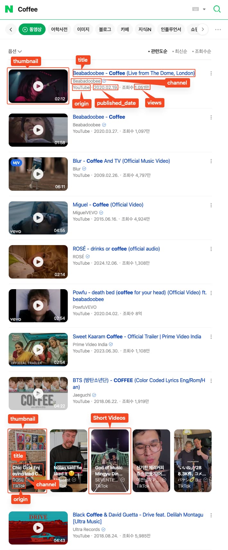Switch to the 지식iN tab

pyautogui.click(x=145, y=29)
